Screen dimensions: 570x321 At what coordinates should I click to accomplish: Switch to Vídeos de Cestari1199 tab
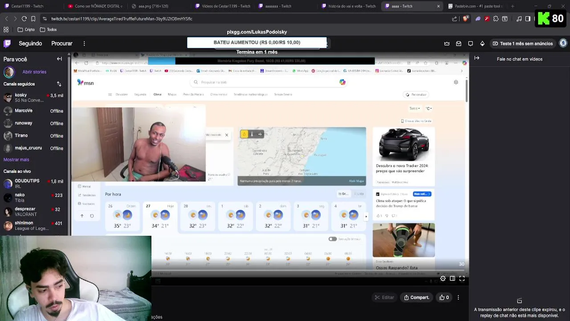(x=223, y=6)
